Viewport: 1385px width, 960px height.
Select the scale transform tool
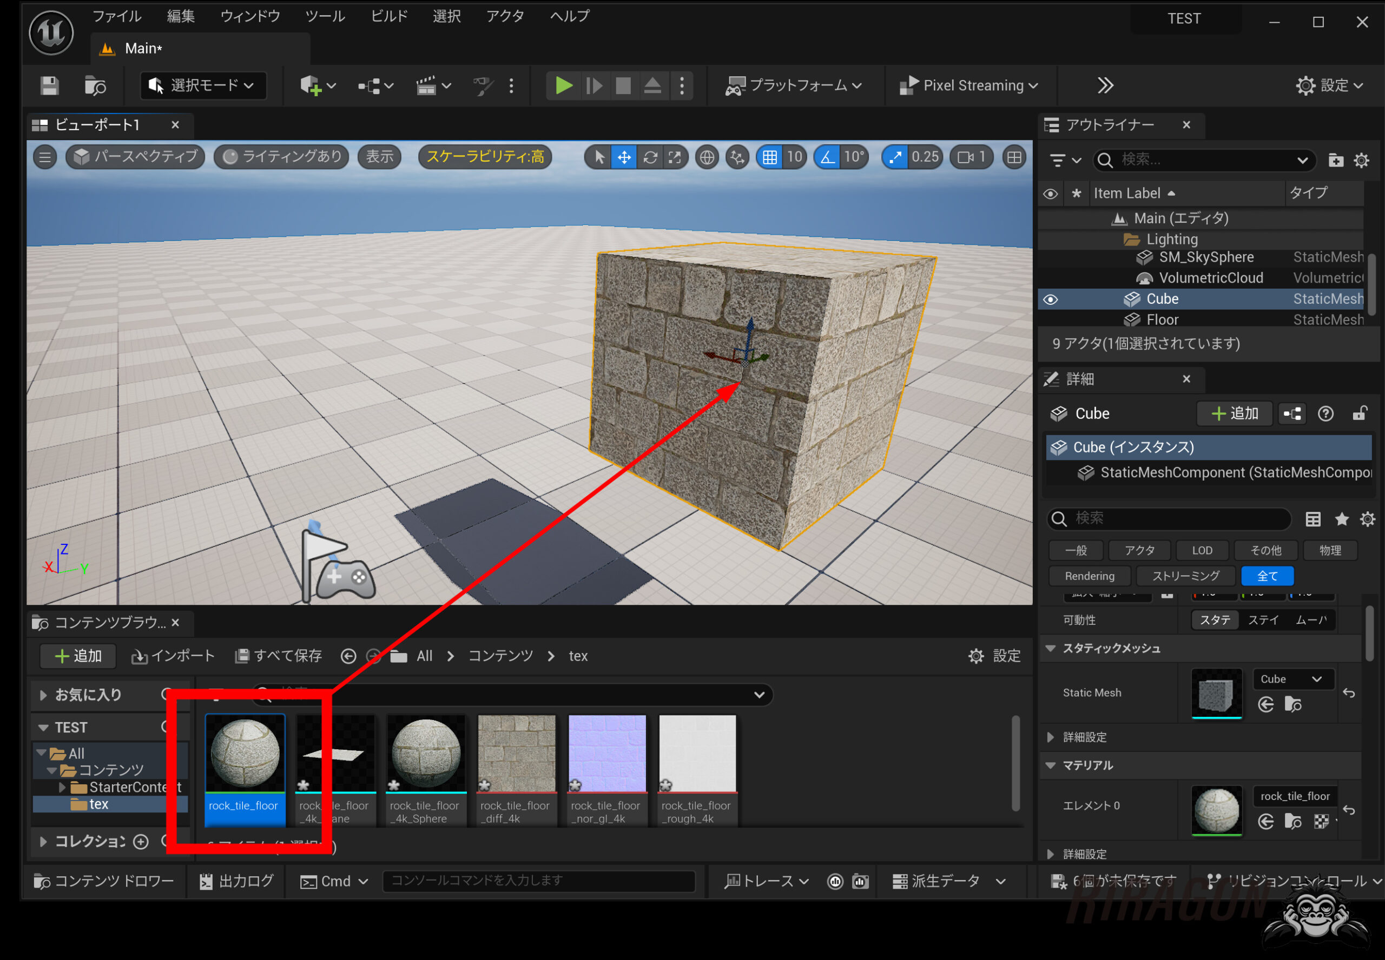point(675,158)
